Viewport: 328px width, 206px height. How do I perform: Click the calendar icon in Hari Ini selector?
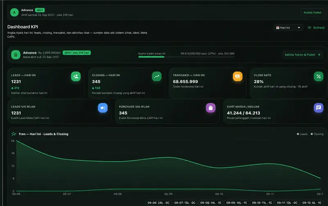278,27
